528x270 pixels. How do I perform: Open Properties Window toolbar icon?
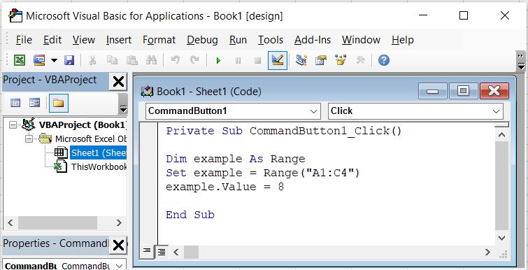click(321, 61)
